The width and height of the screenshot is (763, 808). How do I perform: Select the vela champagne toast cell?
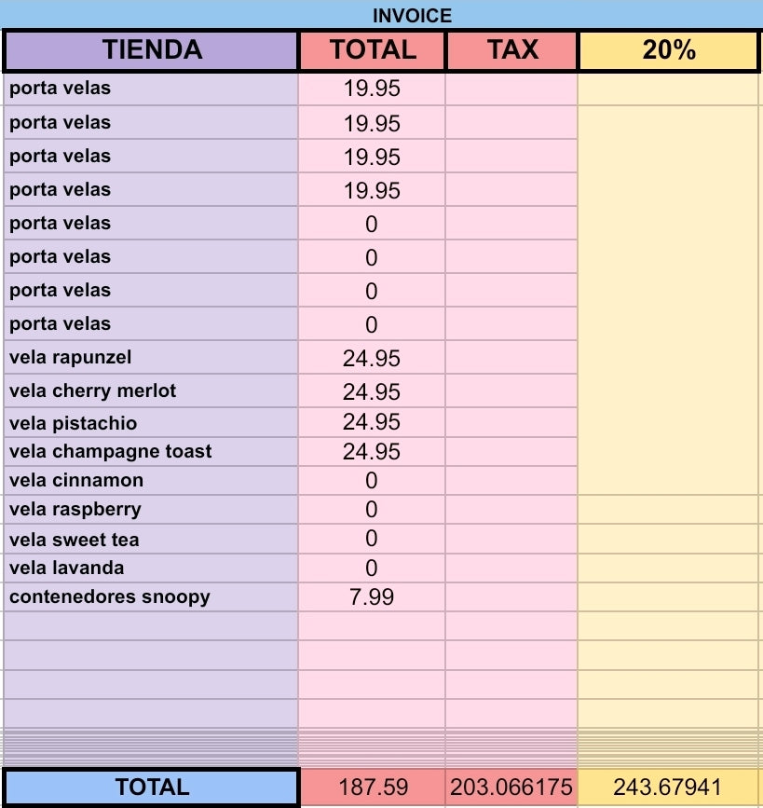151,451
